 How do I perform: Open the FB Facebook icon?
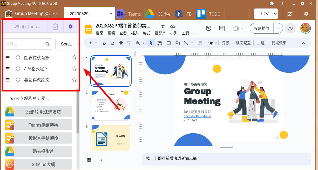pos(179,14)
